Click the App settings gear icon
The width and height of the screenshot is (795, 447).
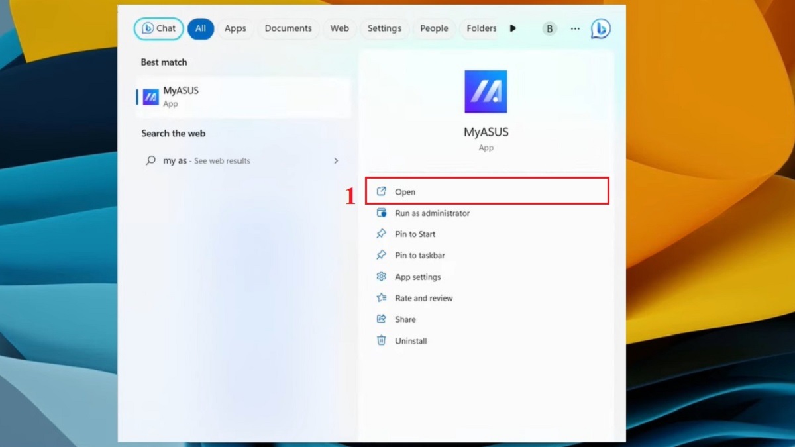(381, 276)
